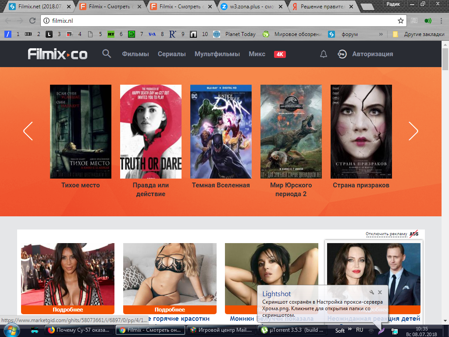The width and height of the screenshot is (449, 337).
Task: Open the Фильмы menu item
Action: click(135, 54)
